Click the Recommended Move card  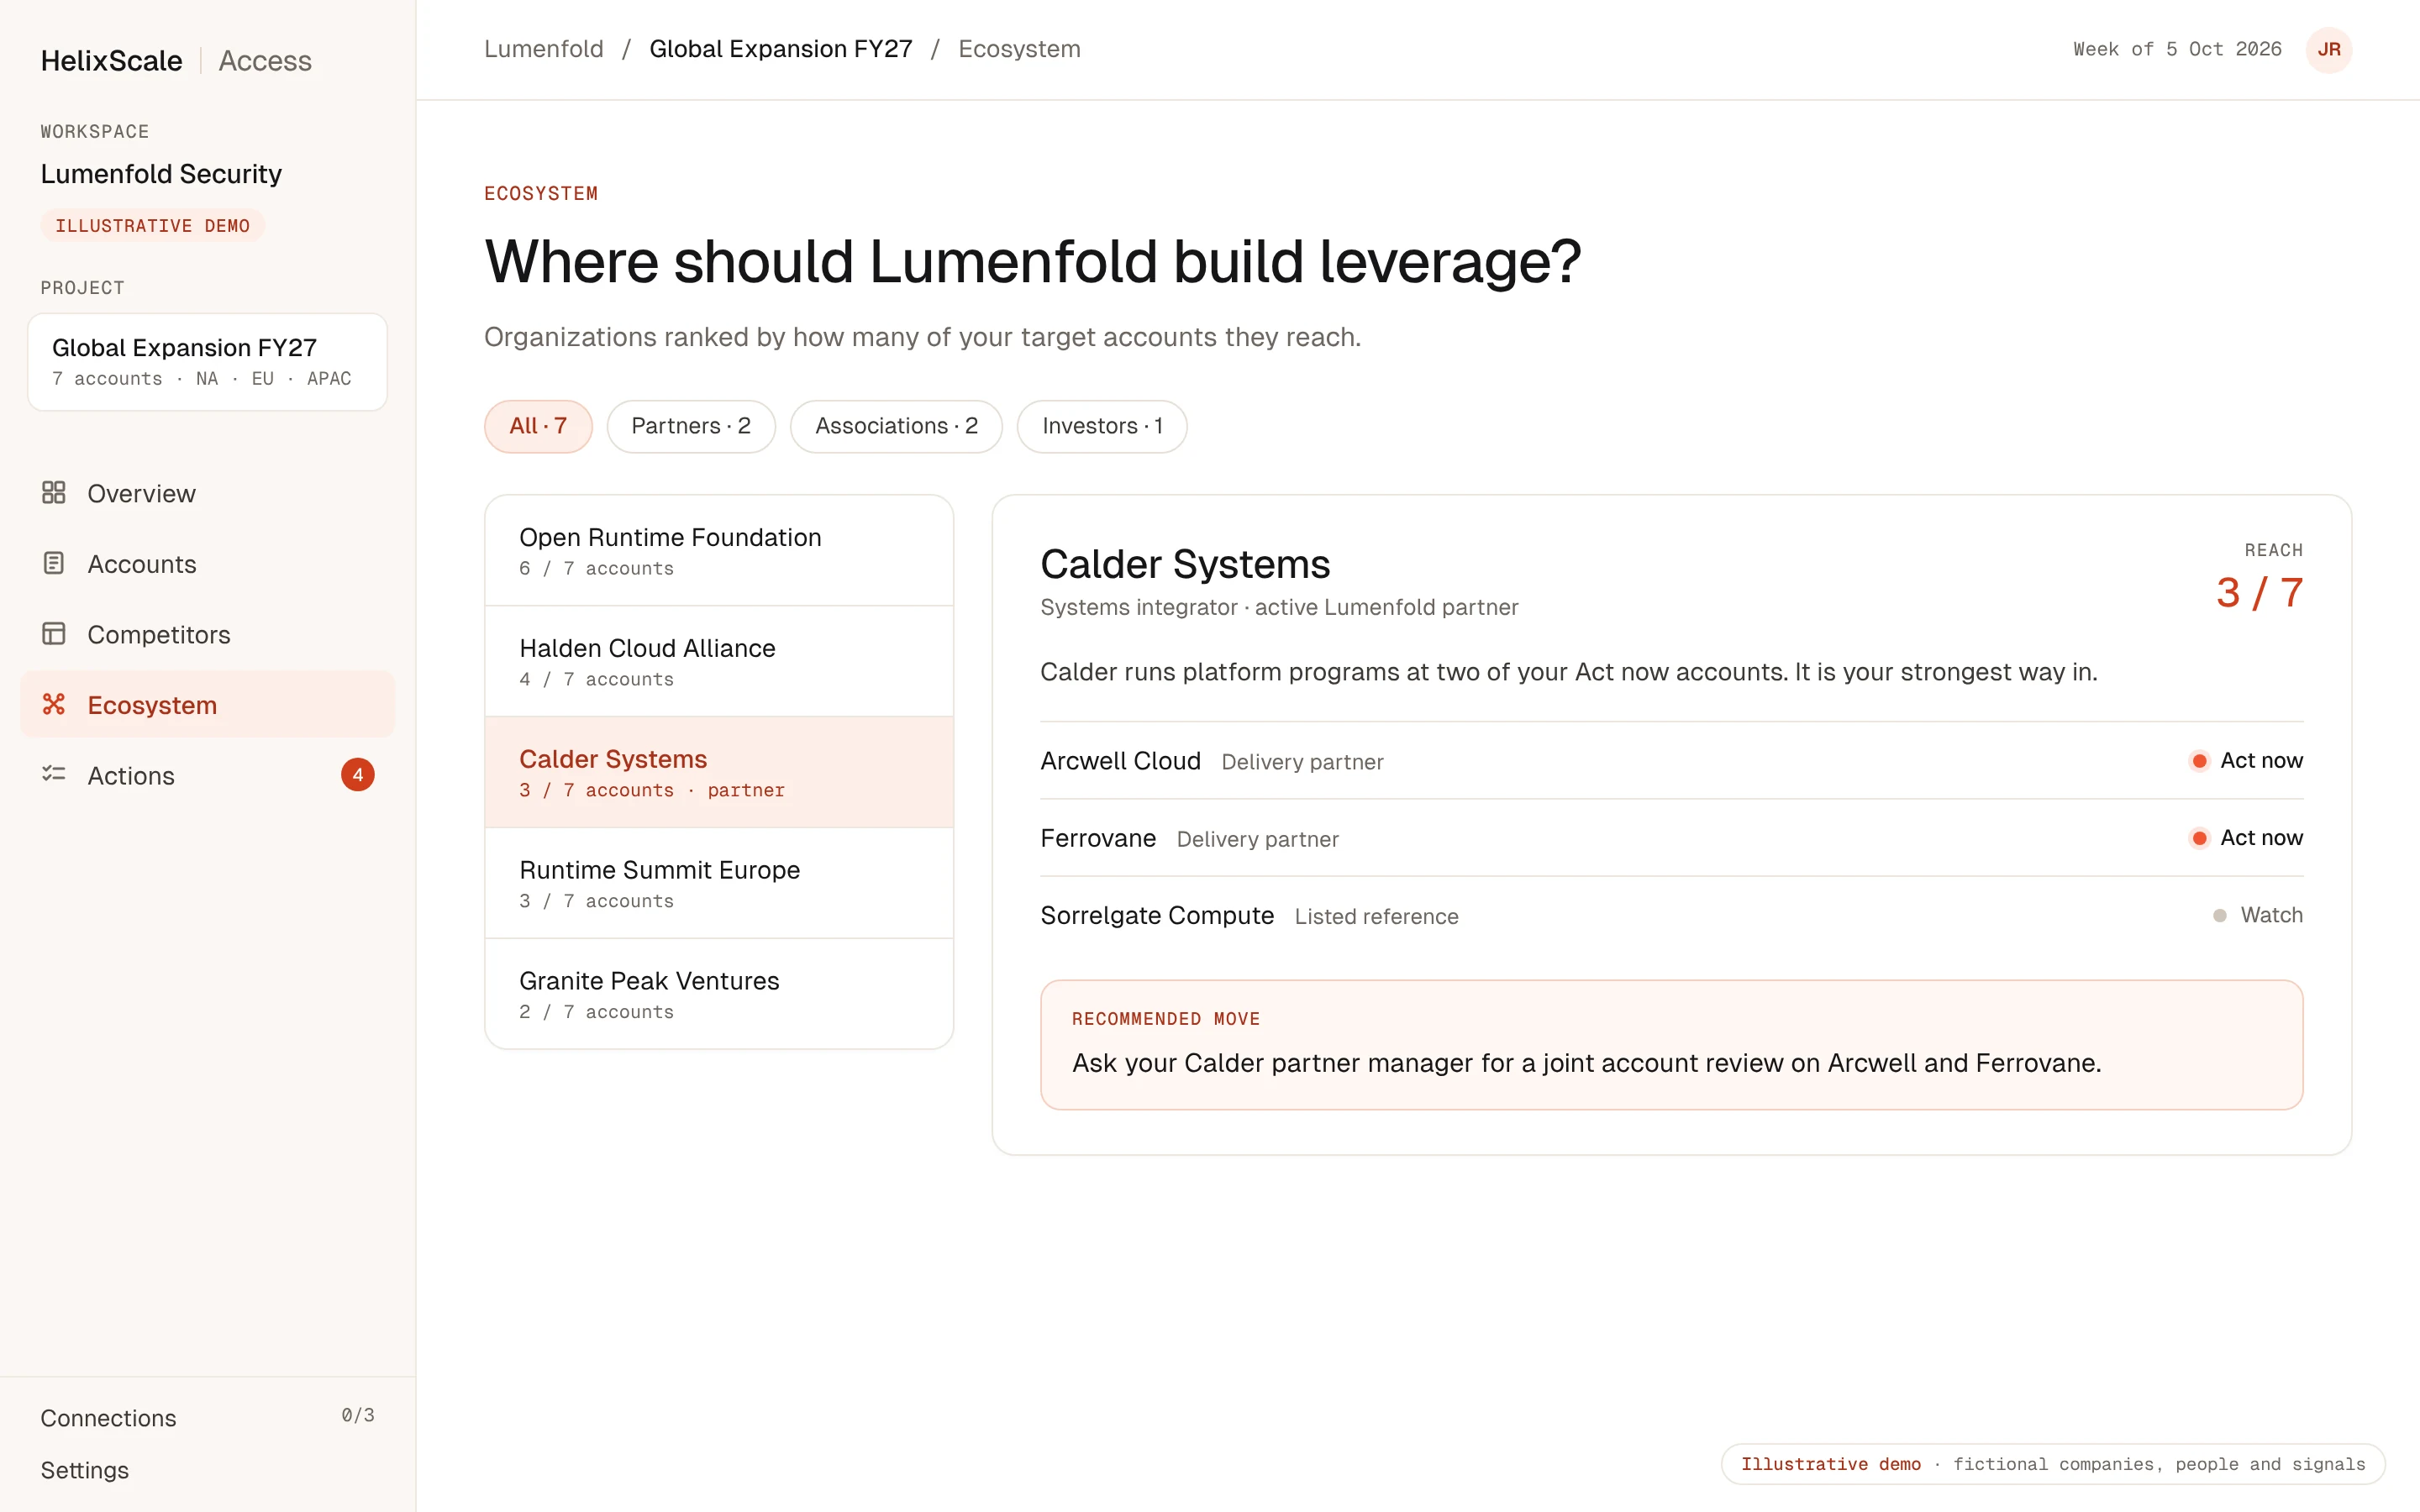[x=1671, y=1045]
